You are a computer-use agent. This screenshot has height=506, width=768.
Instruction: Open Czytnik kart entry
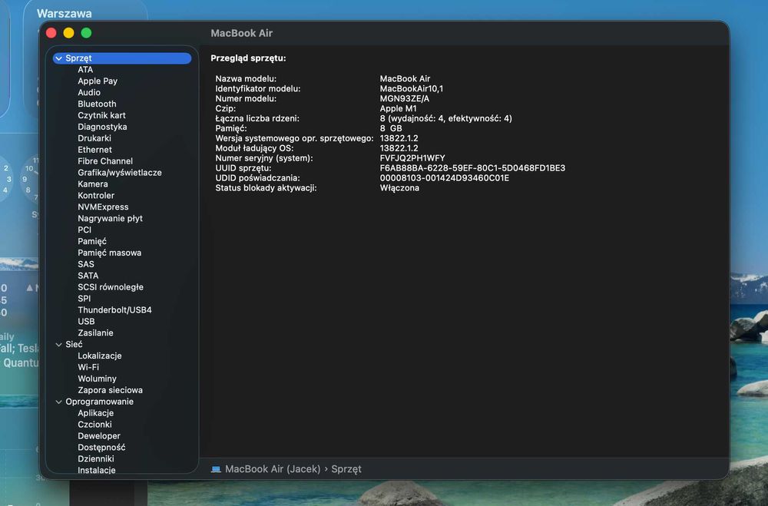[101, 115]
